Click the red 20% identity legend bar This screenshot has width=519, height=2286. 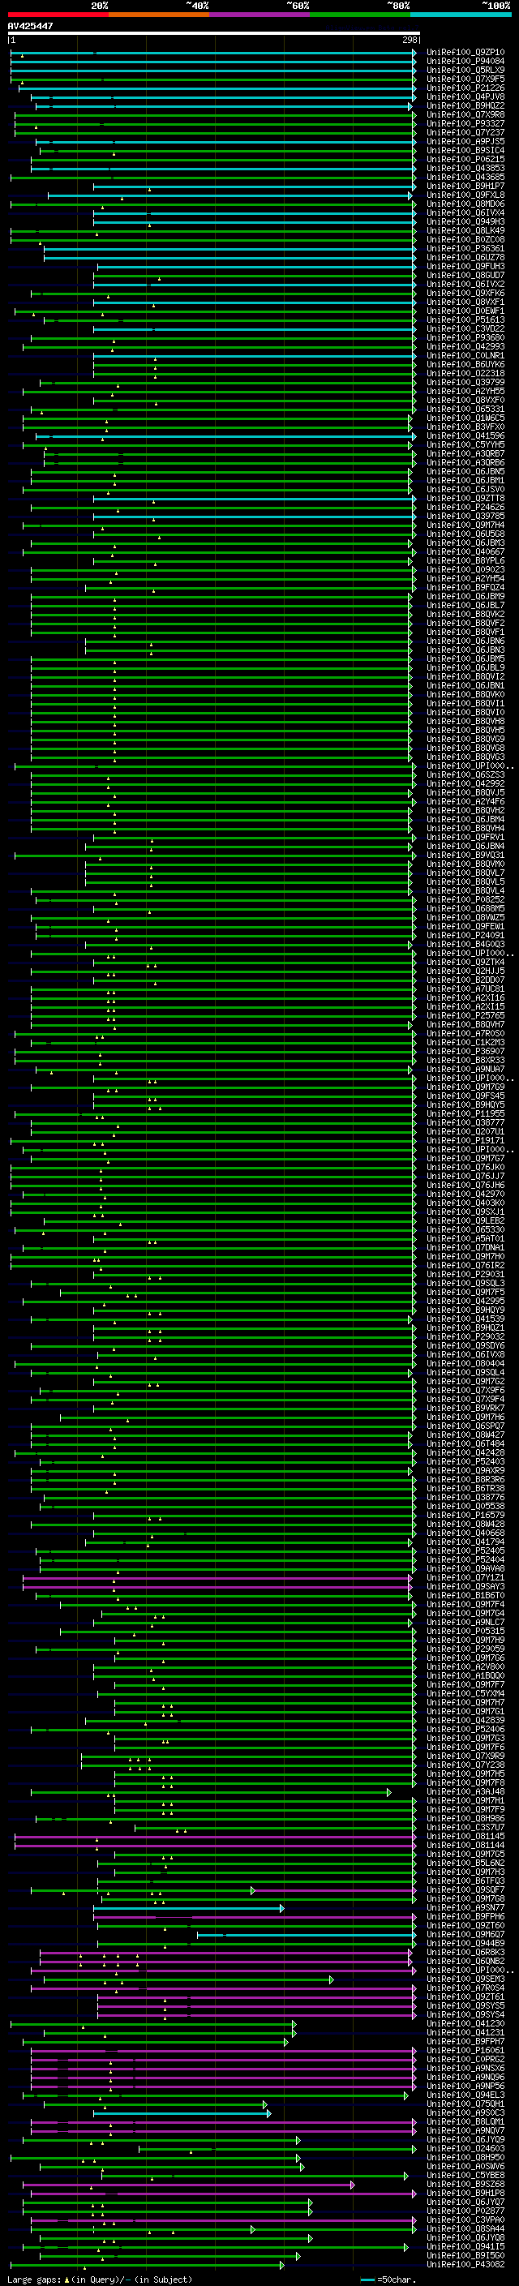(x=58, y=15)
